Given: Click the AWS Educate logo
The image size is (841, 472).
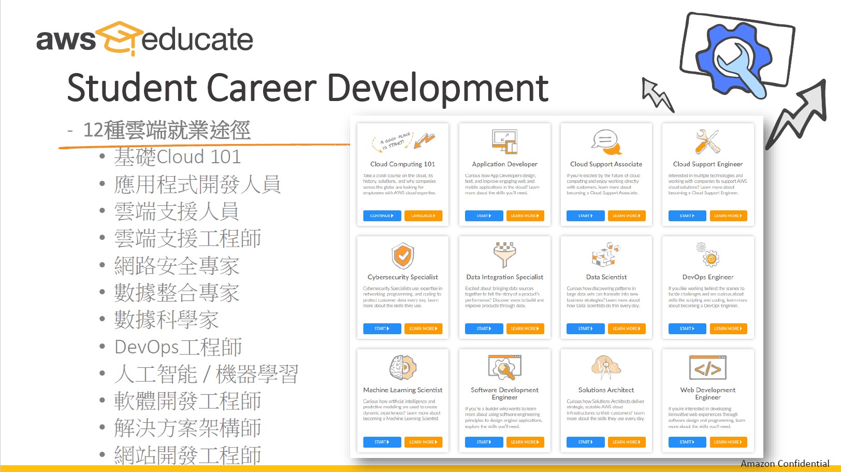Looking at the screenshot, I should [144, 39].
